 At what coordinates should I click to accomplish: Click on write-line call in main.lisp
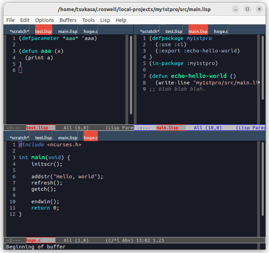click(174, 83)
